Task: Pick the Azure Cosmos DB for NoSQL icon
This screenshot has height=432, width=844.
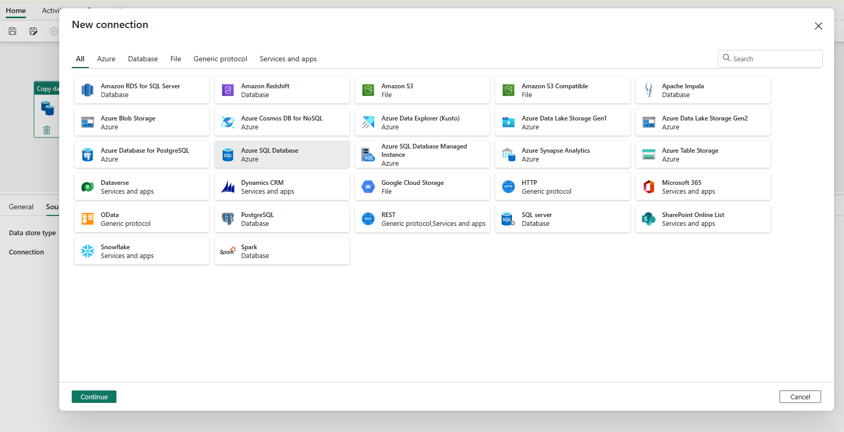Action: coord(228,123)
